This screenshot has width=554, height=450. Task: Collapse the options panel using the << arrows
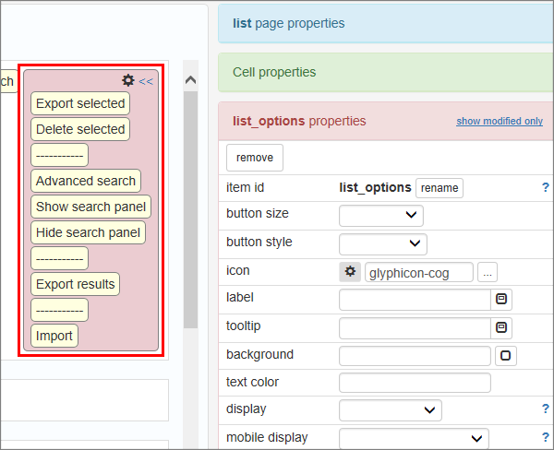tap(146, 81)
